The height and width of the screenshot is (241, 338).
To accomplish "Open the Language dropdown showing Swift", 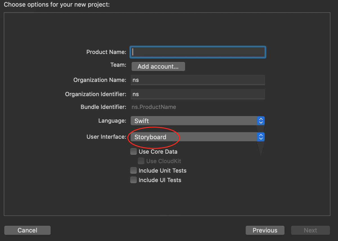I will tap(194, 121).
